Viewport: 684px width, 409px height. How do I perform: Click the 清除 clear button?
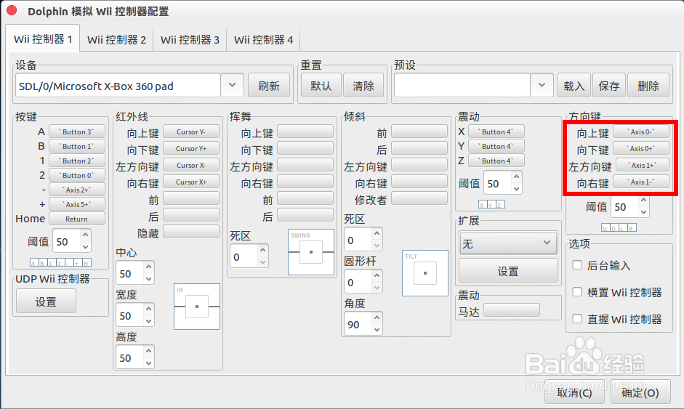363,86
